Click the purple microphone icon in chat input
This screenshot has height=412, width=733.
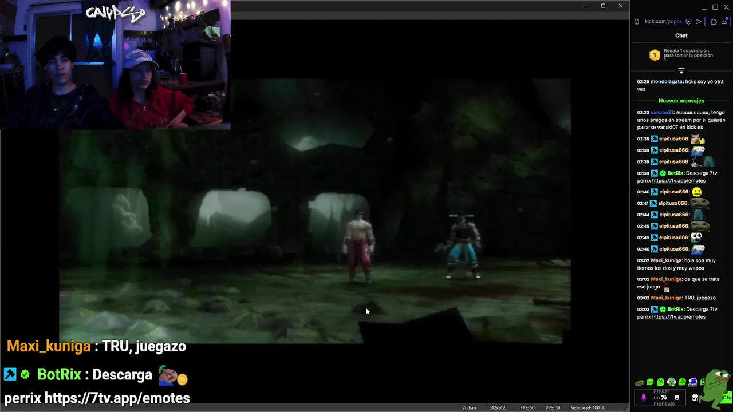[x=644, y=398]
